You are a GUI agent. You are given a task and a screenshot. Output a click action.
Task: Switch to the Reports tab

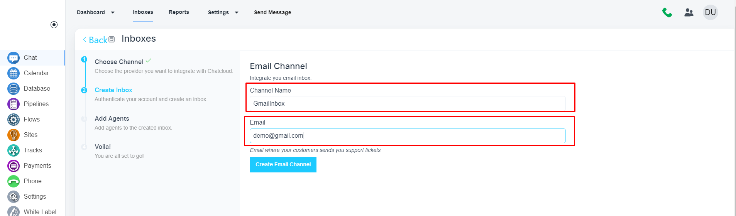pyautogui.click(x=179, y=12)
